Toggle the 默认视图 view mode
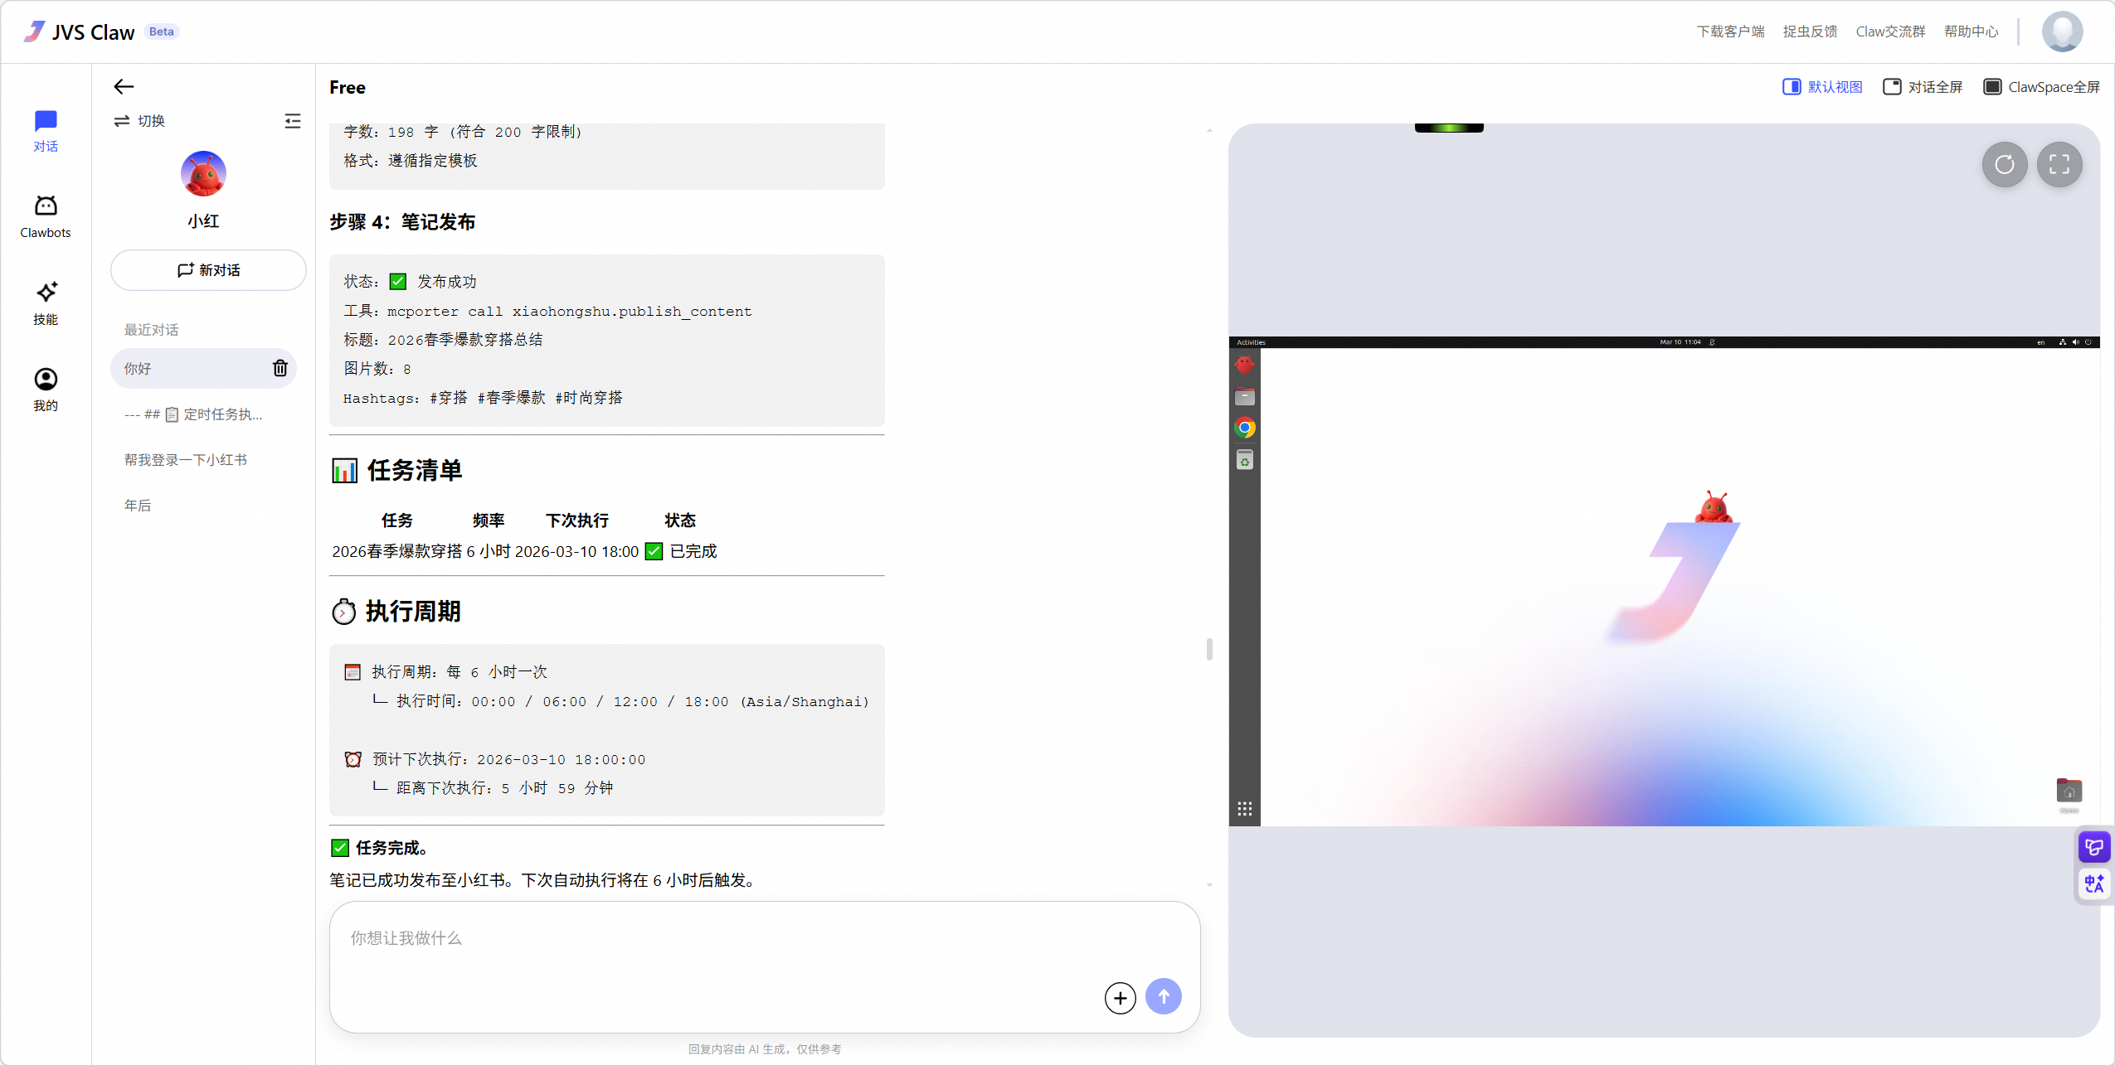2115x1065 pixels. [1822, 86]
